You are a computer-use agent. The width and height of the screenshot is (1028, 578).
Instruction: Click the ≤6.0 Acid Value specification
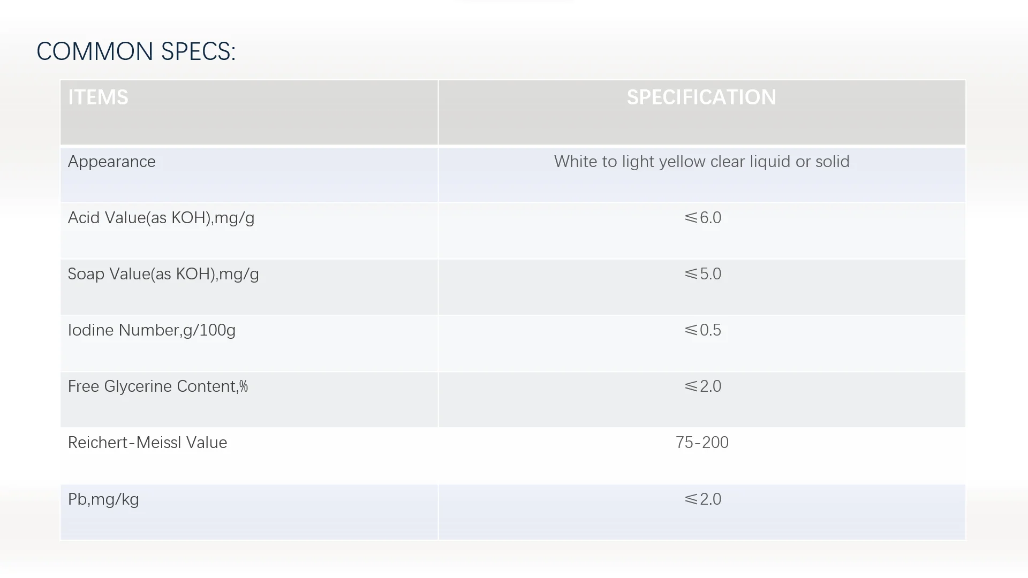coord(702,218)
